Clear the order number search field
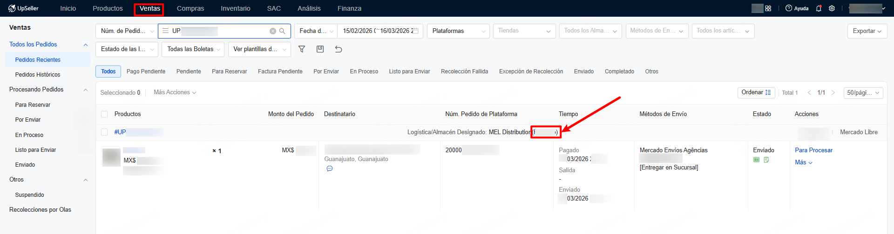 pos(273,31)
